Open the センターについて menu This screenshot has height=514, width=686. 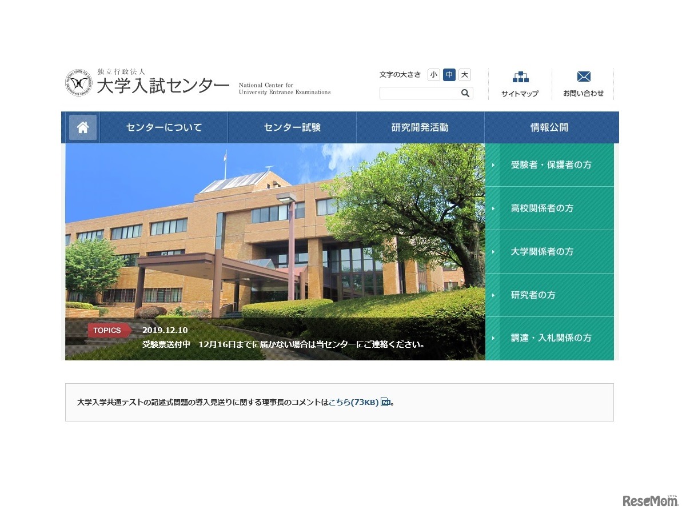(164, 127)
